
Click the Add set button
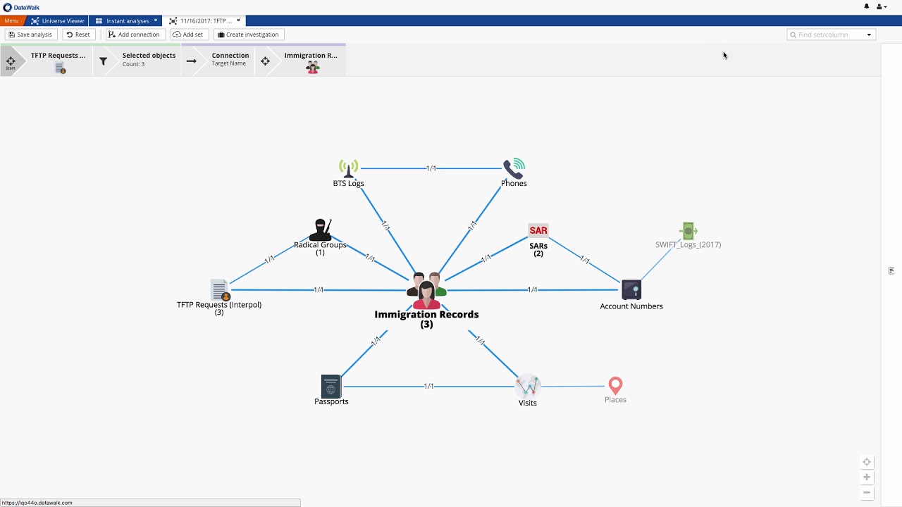tap(187, 35)
